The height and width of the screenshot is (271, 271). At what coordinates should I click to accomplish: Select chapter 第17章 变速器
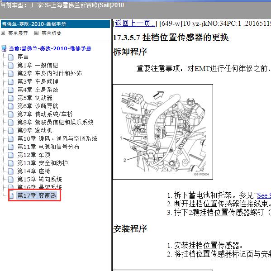[37, 195]
